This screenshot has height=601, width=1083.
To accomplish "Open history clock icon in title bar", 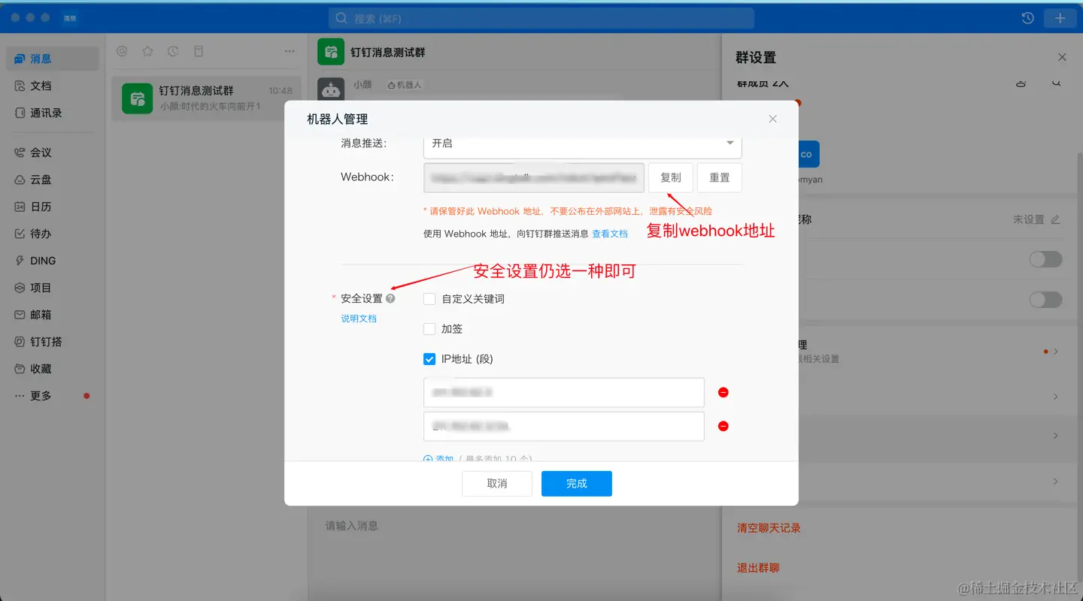I will [1028, 18].
